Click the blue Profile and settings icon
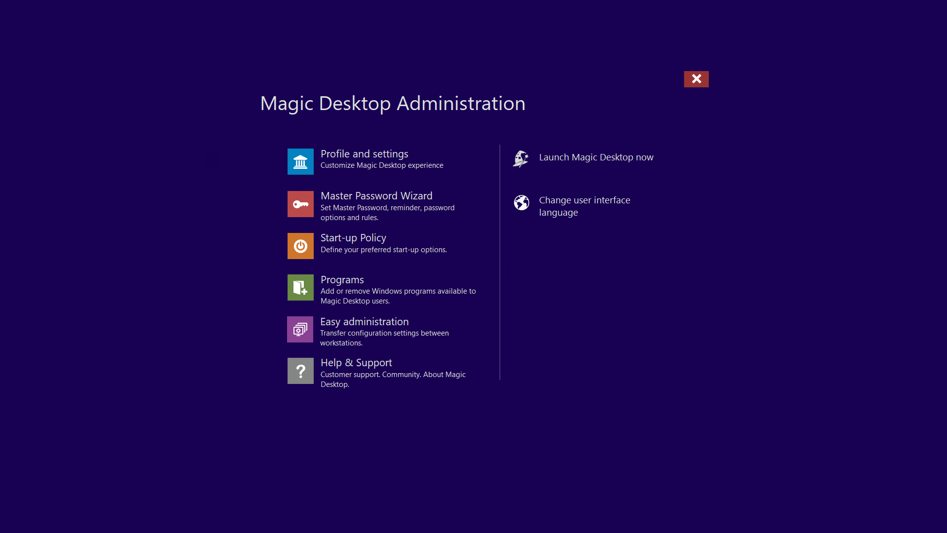This screenshot has width=947, height=533. [300, 161]
